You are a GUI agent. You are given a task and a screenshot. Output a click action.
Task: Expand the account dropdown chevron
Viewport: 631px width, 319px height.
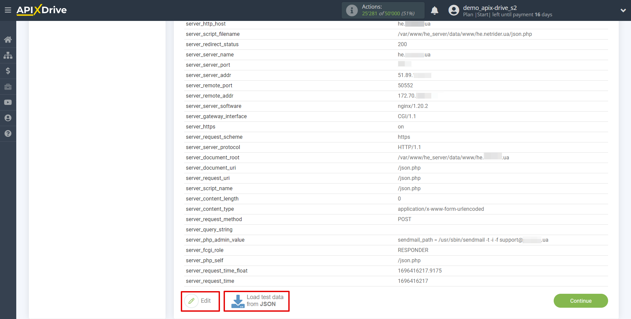point(623,10)
